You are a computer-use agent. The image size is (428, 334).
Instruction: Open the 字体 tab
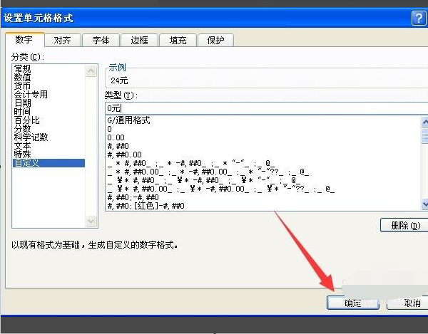pos(101,41)
